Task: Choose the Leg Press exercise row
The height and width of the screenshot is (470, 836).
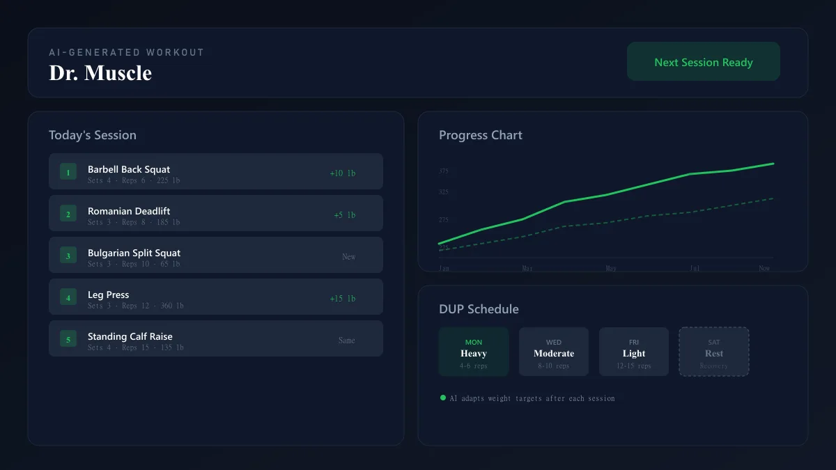Action: pos(216,297)
